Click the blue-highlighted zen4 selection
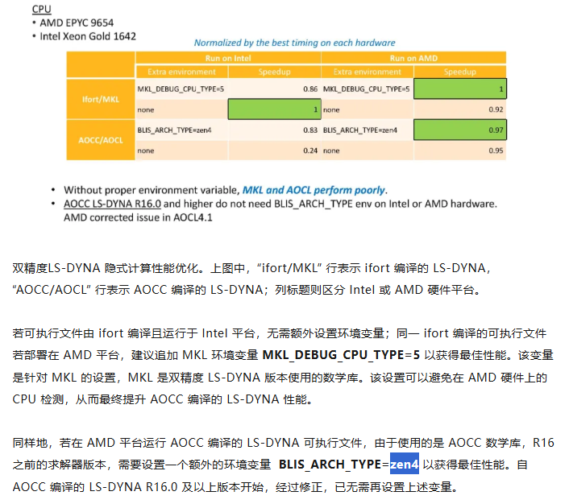The image size is (569, 504). [x=405, y=464]
